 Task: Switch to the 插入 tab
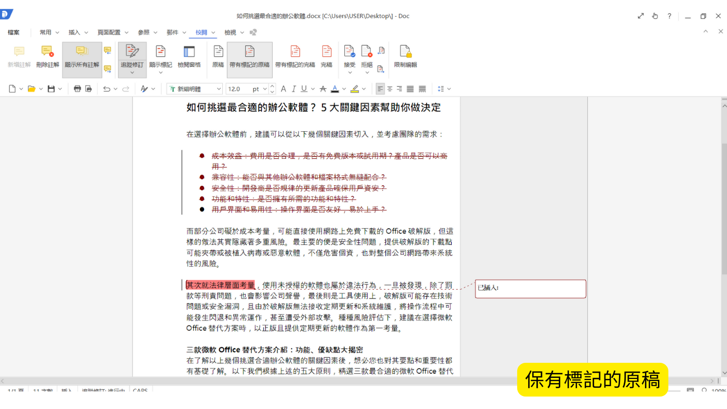point(74,32)
